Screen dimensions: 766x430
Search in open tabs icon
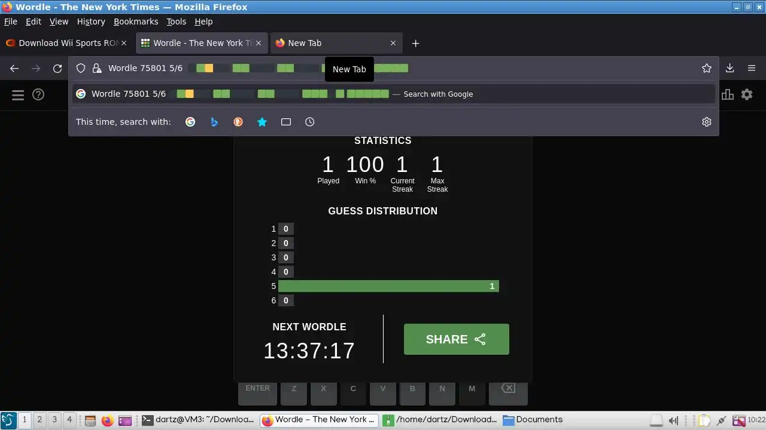coord(286,122)
